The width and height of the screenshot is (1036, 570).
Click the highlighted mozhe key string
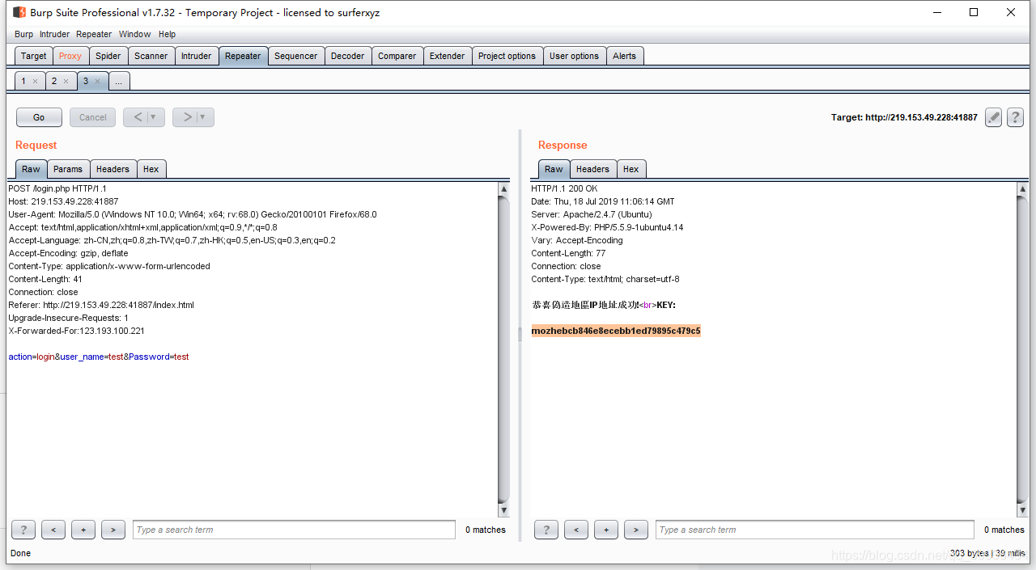coord(616,331)
